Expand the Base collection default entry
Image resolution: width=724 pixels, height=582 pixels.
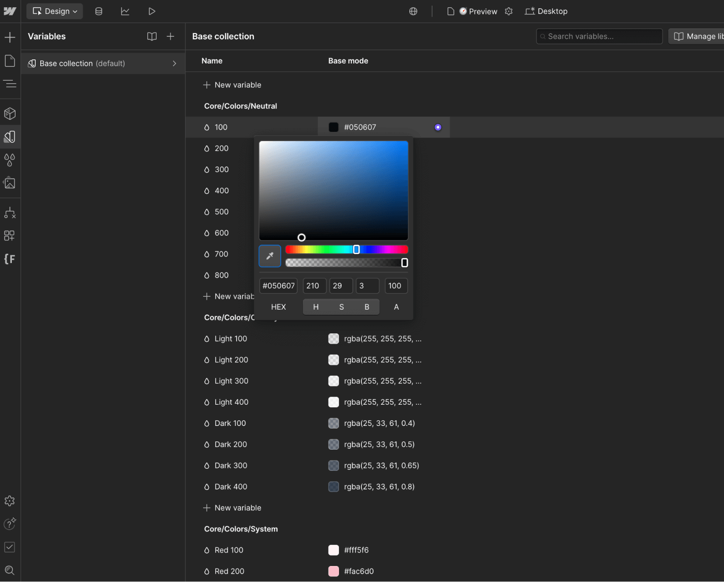(x=174, y=63)
